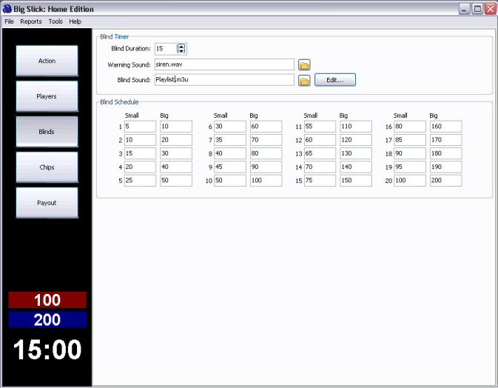
Task: Open the Help menu
Action: tap(75, 21)
